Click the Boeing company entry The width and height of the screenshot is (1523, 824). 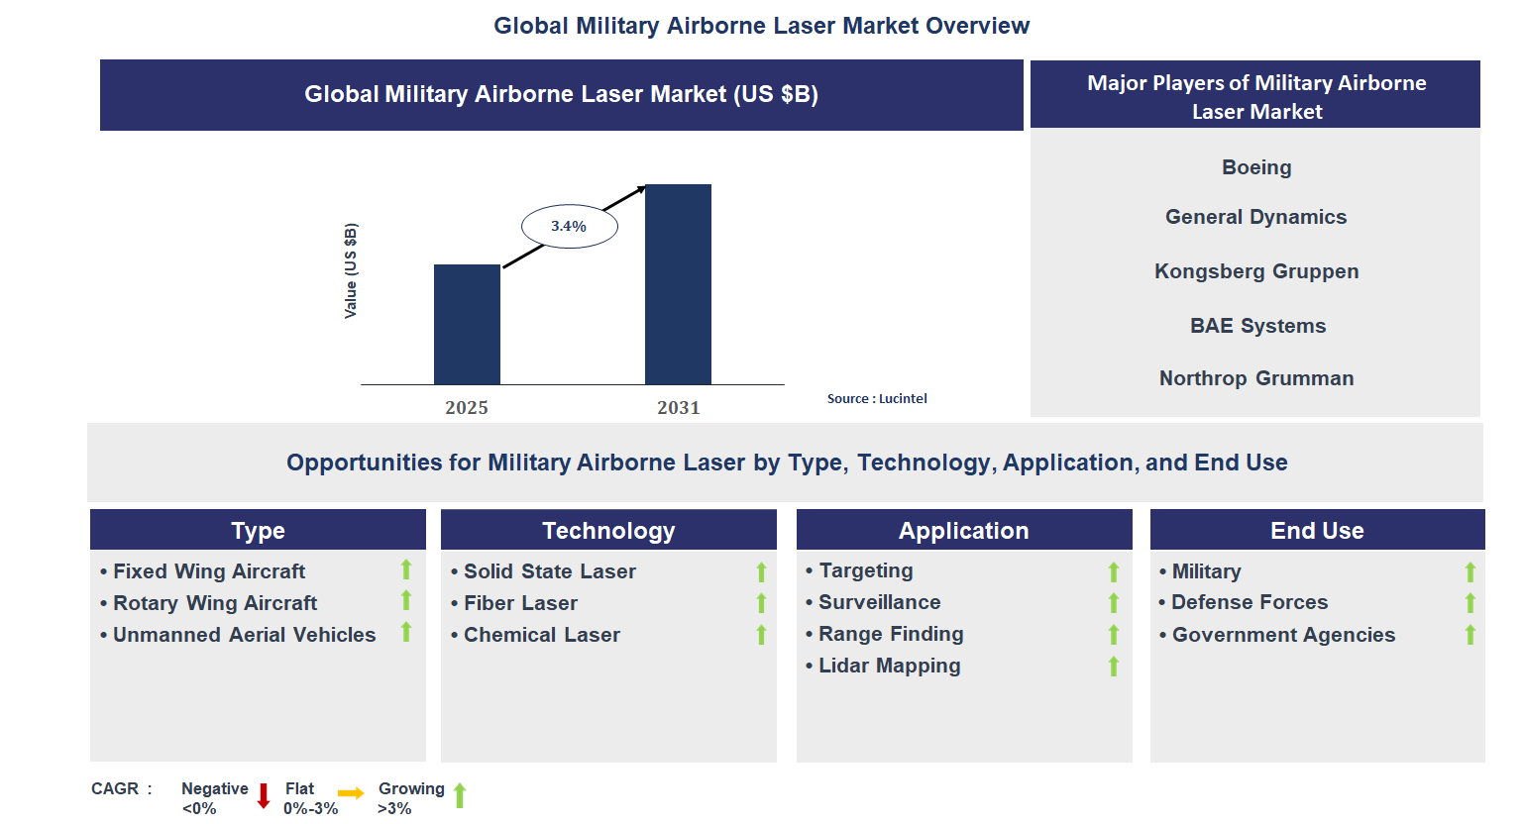(1255, 167)
